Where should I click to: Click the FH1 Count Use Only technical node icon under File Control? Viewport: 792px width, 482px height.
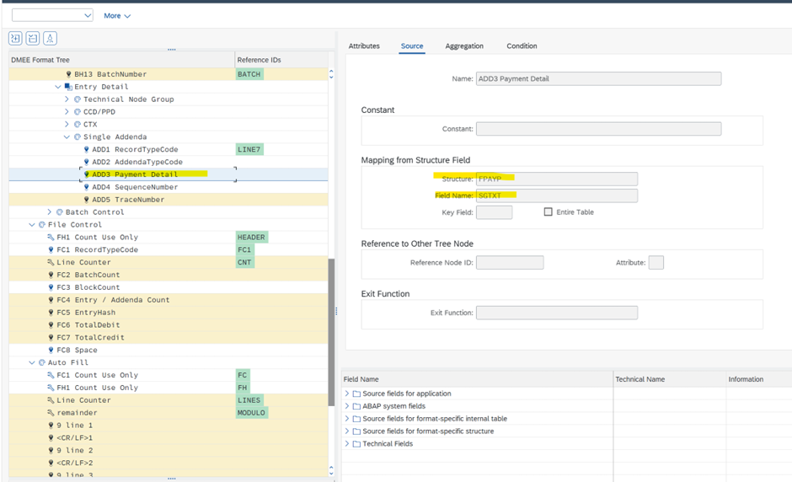51,237
